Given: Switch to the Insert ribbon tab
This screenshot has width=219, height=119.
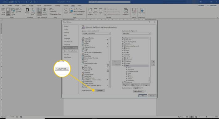Looking at the screenshot, I should click(17, 6).
